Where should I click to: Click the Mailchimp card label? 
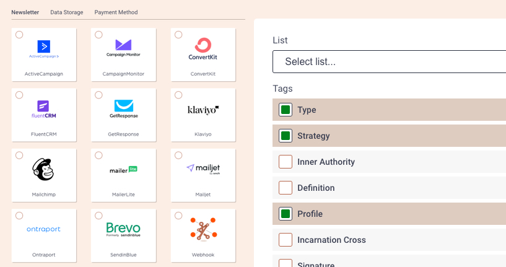click(44, 195)
